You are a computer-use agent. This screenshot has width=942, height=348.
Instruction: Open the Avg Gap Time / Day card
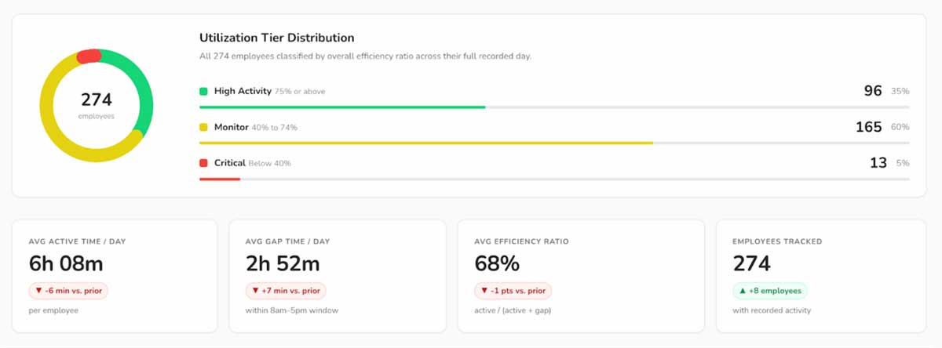(x=337, y=276)
